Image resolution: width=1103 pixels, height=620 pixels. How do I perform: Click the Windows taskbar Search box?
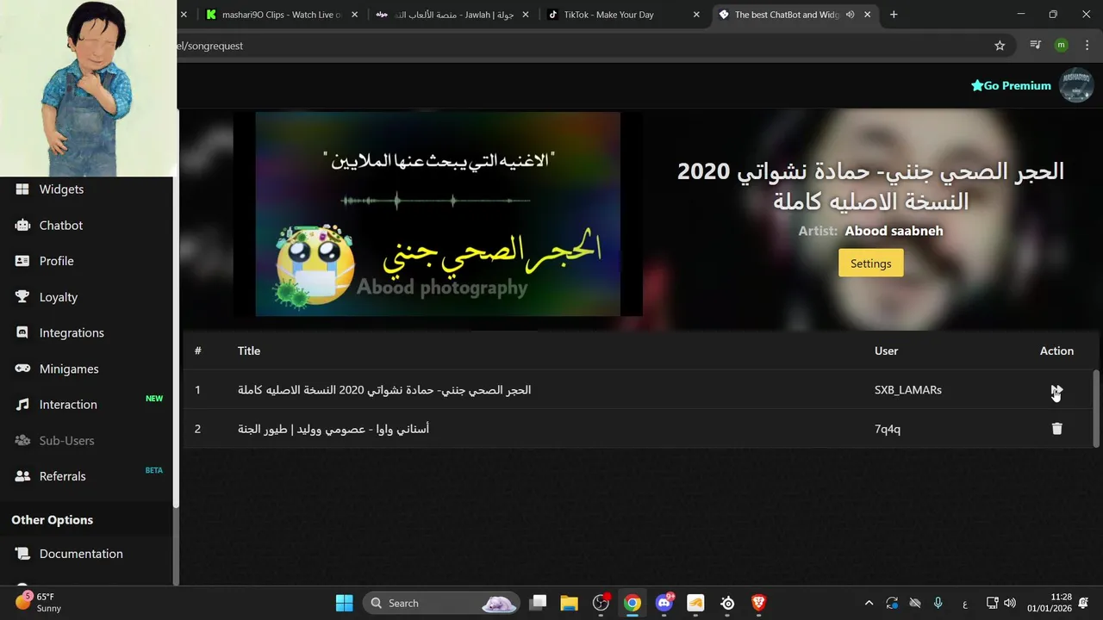tap(440, 603)
